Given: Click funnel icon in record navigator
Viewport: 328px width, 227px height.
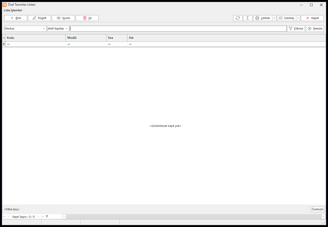Looking at the screenshot, I should (x=47, y=216).
